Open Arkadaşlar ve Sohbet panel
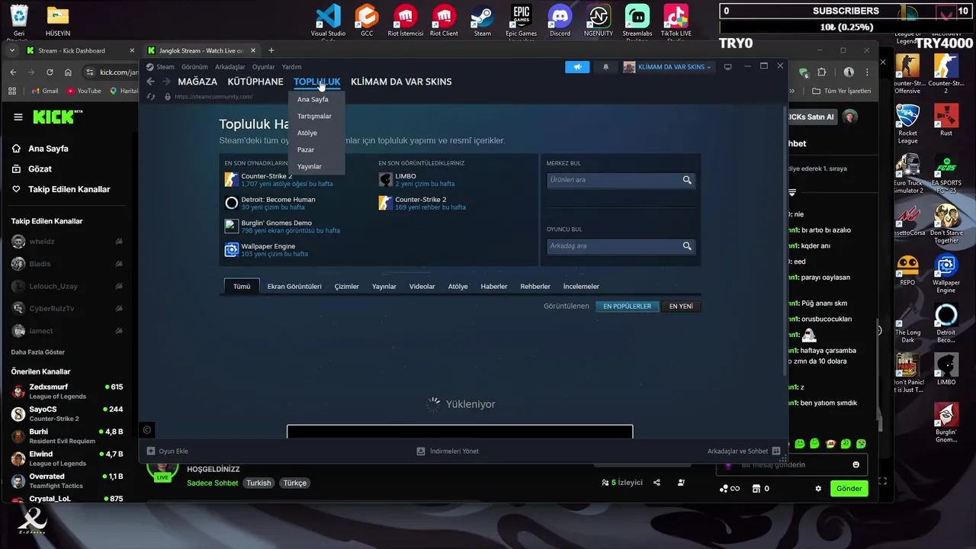 pyautogui.click(x=743, y=451)
